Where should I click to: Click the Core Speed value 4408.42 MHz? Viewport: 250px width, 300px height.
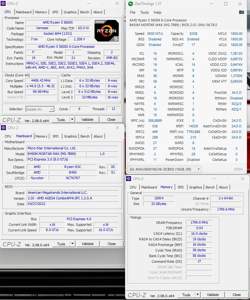[41, 80]
